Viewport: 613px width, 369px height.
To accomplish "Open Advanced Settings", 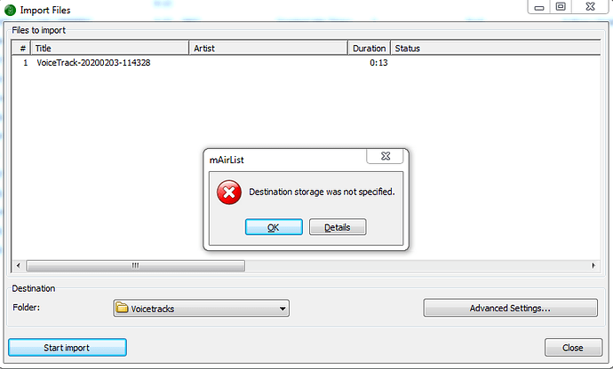I will 510,308.
